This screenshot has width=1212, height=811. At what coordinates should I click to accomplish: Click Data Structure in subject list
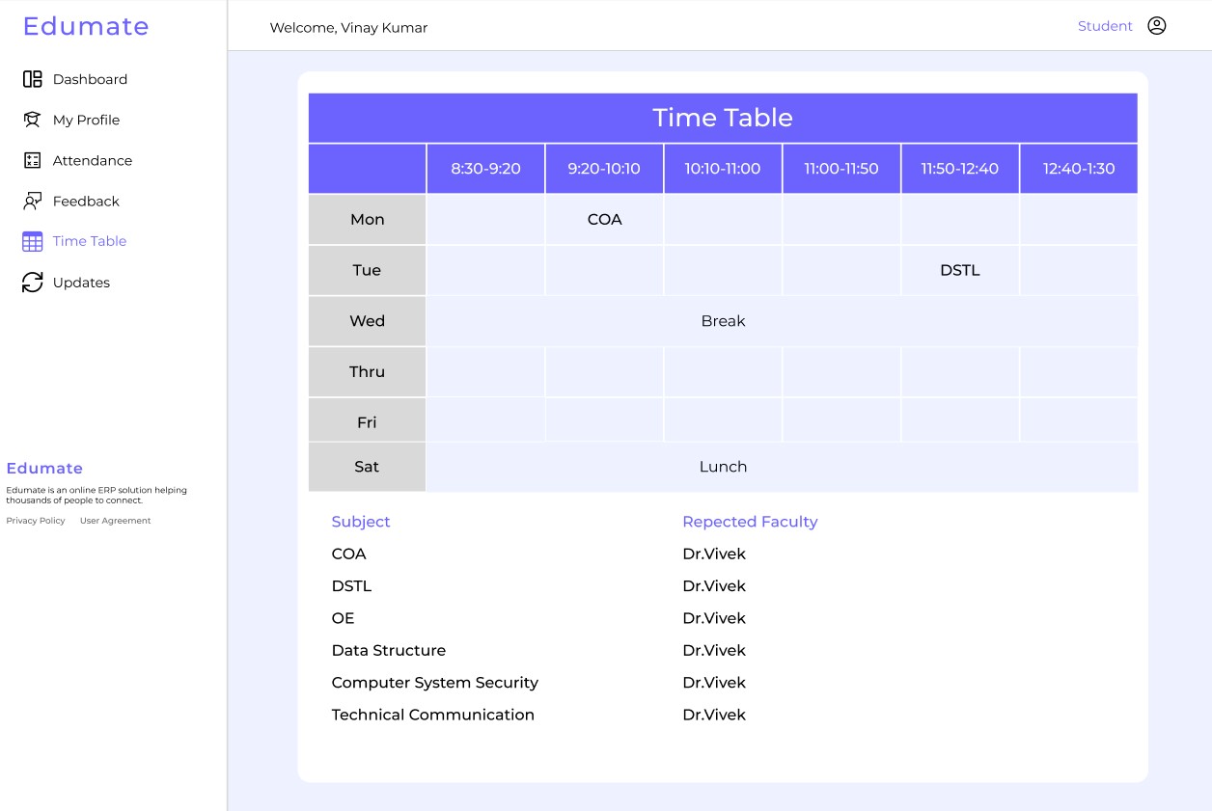coord(389,650)
